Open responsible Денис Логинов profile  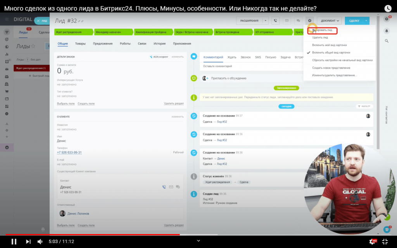(x=78, y=214)
